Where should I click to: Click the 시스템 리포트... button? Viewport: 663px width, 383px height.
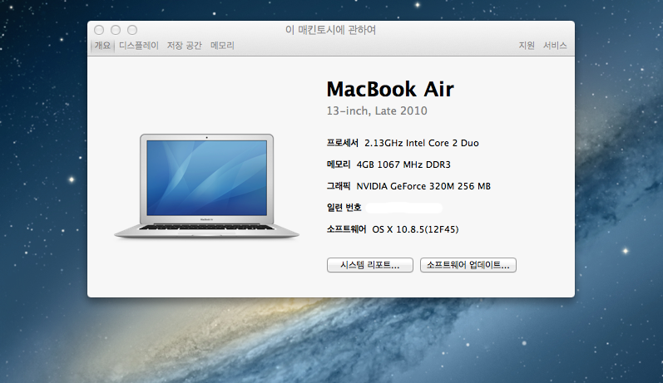click(370, 265)
